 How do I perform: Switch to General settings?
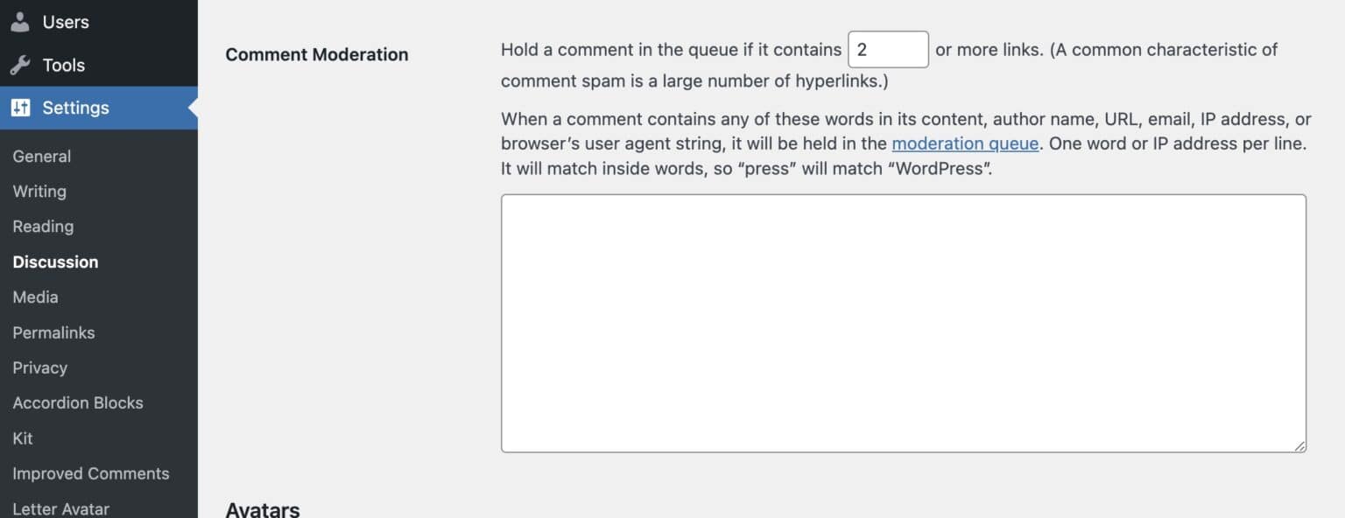coord(41,156)
